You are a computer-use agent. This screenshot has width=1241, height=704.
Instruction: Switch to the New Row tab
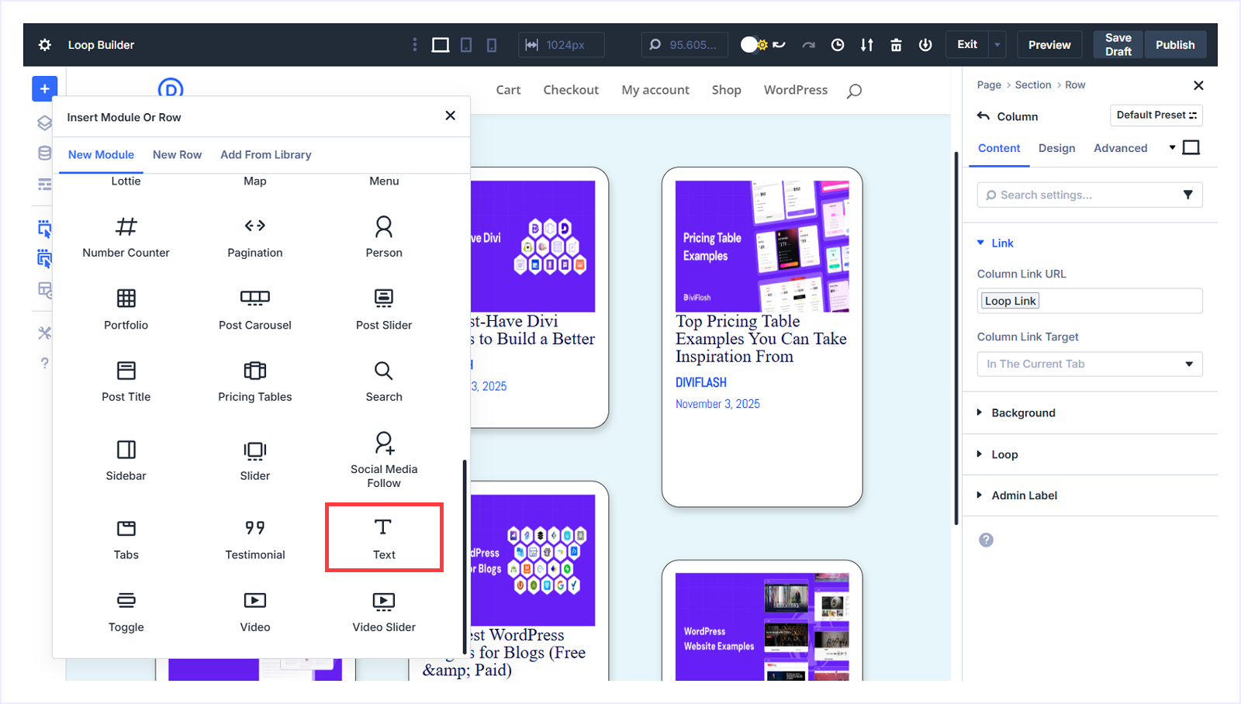click(177, 154)
